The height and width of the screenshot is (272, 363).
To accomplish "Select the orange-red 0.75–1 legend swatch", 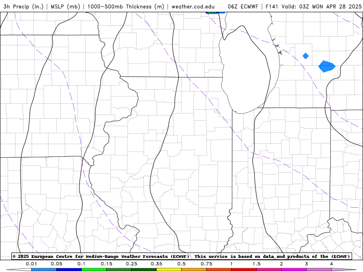I will (219, 270).
